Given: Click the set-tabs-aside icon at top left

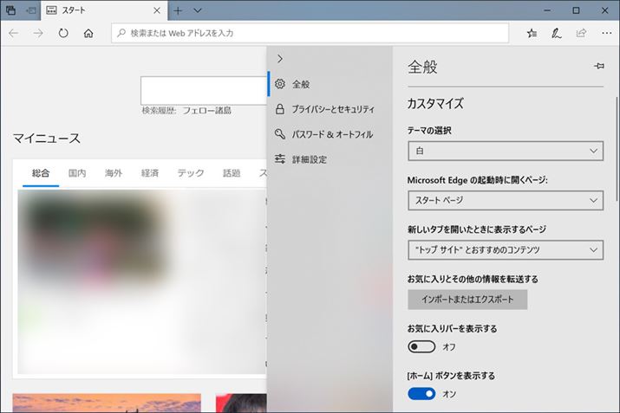Looking at the screenshot, I should (30, 10).
